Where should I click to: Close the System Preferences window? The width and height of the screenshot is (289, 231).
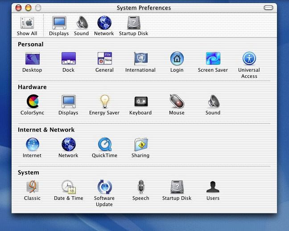18,8
